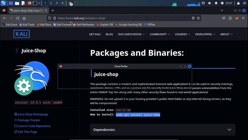The height and width of the screenshot is (140, 248).
Task: Open the Kali Tools bookmark
Action: point(27,24)
